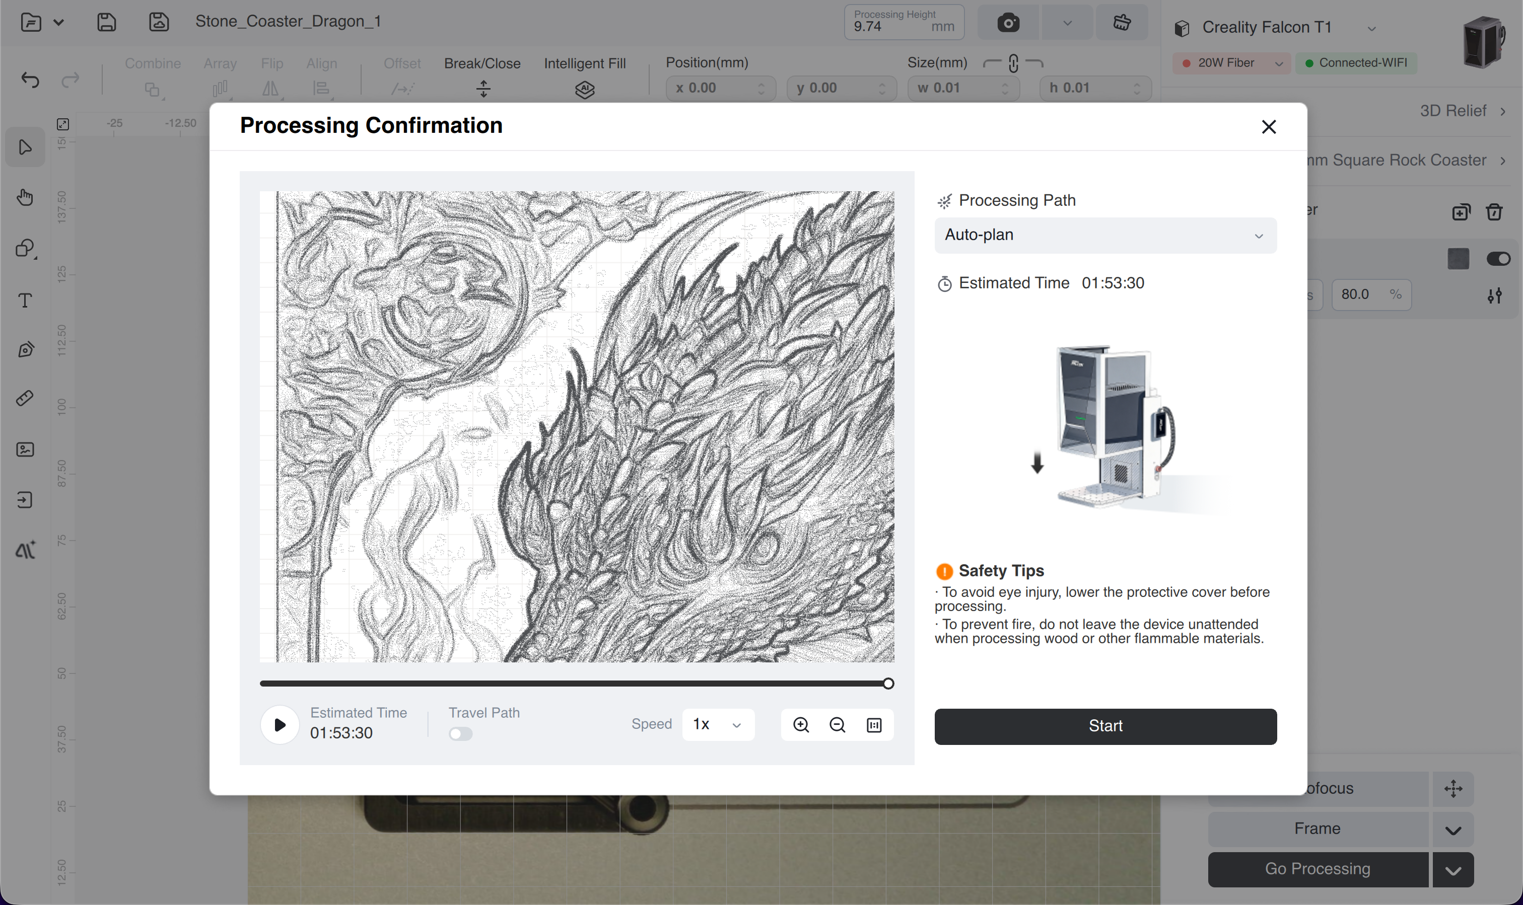Redo the last action
This screenshot has height=905, width=1523.
(x=70, y=80)
